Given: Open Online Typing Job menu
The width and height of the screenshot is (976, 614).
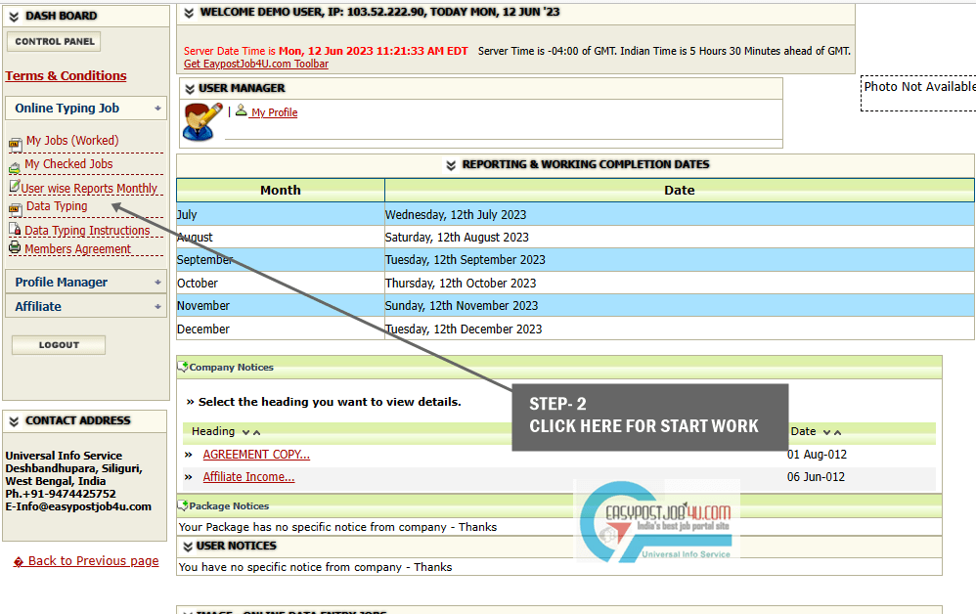Looking at the screenshot, I should [86, 109].
